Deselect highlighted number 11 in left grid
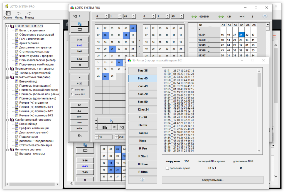285x192 pixels. click(x=126, y=35)
